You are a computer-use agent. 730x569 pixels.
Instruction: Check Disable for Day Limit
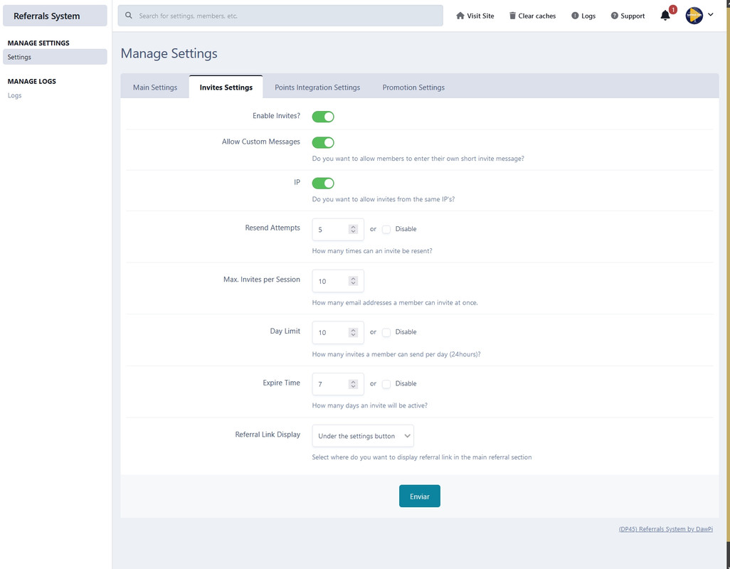coord(386,332)
